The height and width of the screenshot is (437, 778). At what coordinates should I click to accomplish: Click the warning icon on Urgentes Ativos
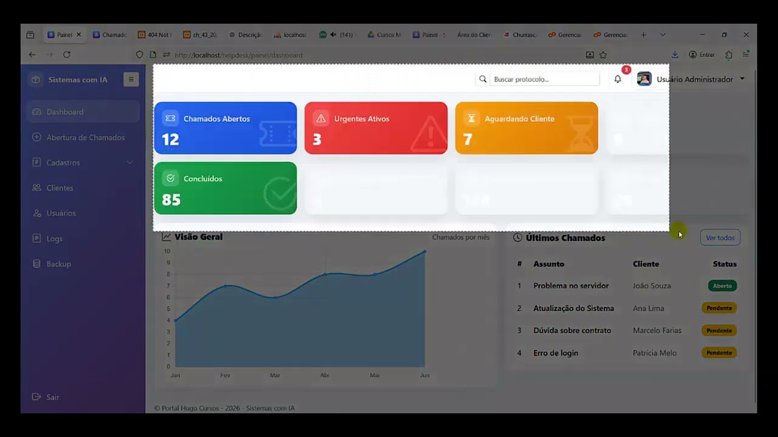(321, 118)
